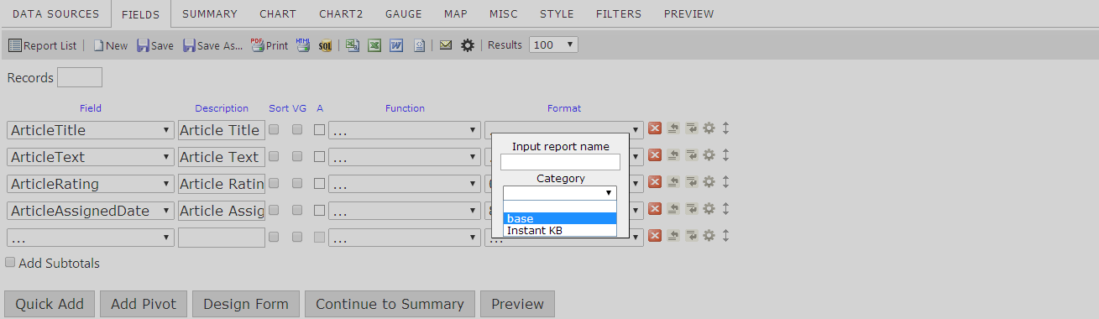The image size is (1099, 319).
Task: Delete the ArticleAssignedDate field row
Action: [x=655, y=209]
